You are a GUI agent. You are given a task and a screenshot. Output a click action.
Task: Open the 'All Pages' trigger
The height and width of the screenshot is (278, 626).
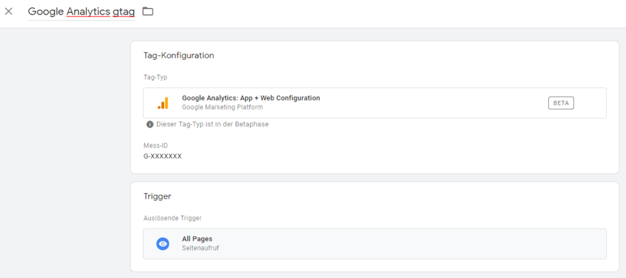click(197, 239)
